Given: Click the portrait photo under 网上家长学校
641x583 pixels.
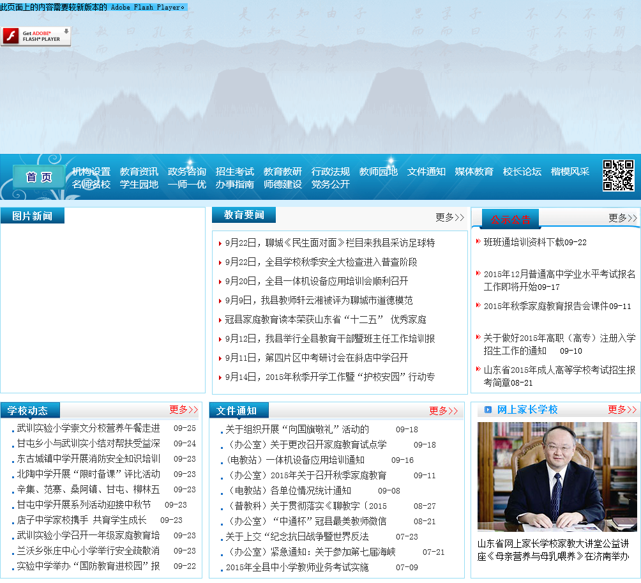Looking at the screenshot, I should coord(557,477).
